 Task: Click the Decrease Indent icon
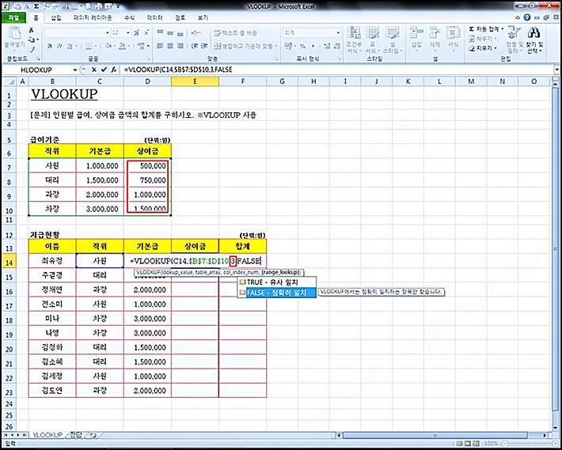(x=194, y=46)
